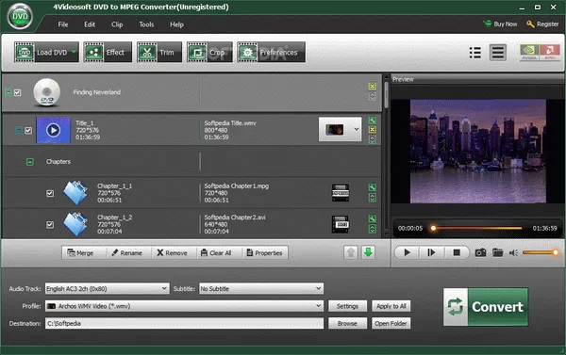Move selected item down with green arrow
This screenshot has height=355, width=566.
tap(368, 252)
